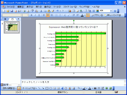Insert clip art from drawing toolbar
Screen dimensions: 127x95
pos(70,88)
